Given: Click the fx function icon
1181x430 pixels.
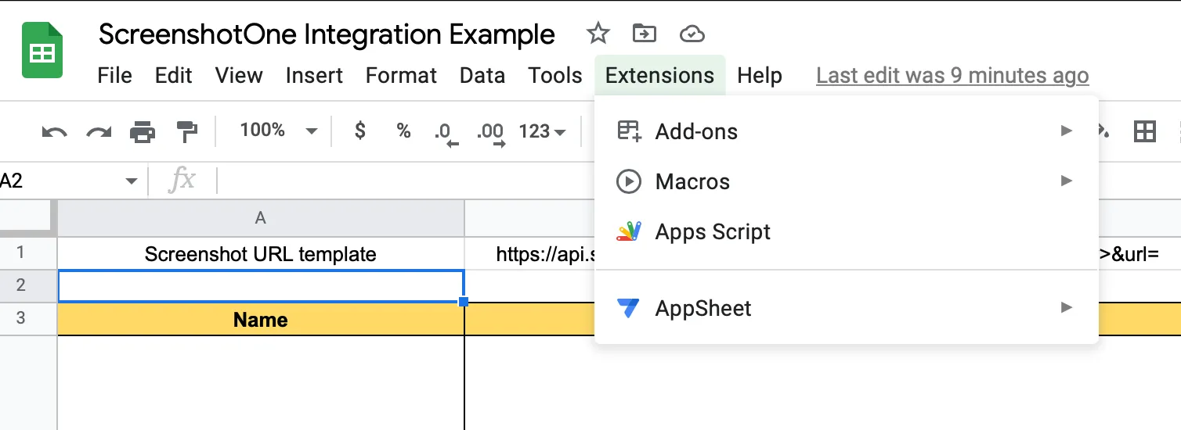Looking at the screenshot, I should coord(182,181).
